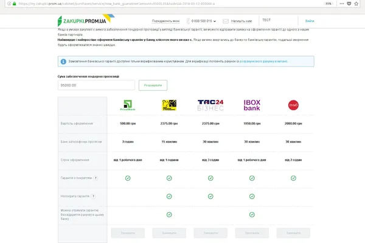Click the 'Сума забезпечення тендерної пропозиції' field label
Screen dimensions: 365x243
click(x=88, y=76)
